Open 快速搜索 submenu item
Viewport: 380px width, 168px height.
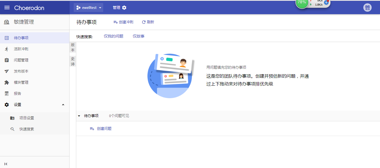35,129
